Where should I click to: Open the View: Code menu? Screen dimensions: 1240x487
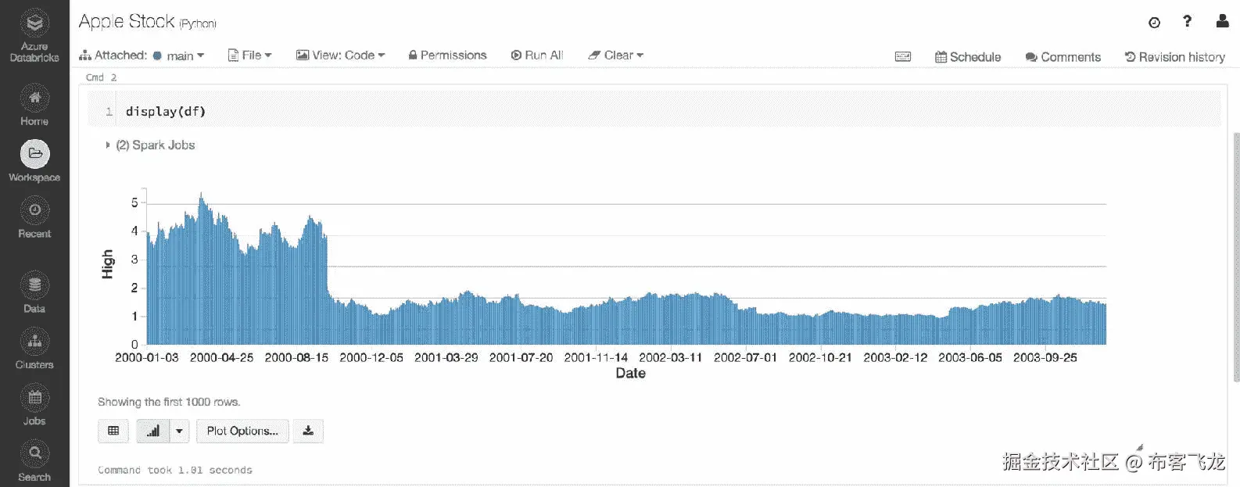[341, 56]
